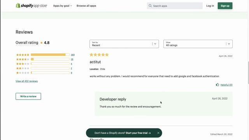The height and width of the screenshot is (140, 249).
Task: Click Log in
Action: (210, 6)
